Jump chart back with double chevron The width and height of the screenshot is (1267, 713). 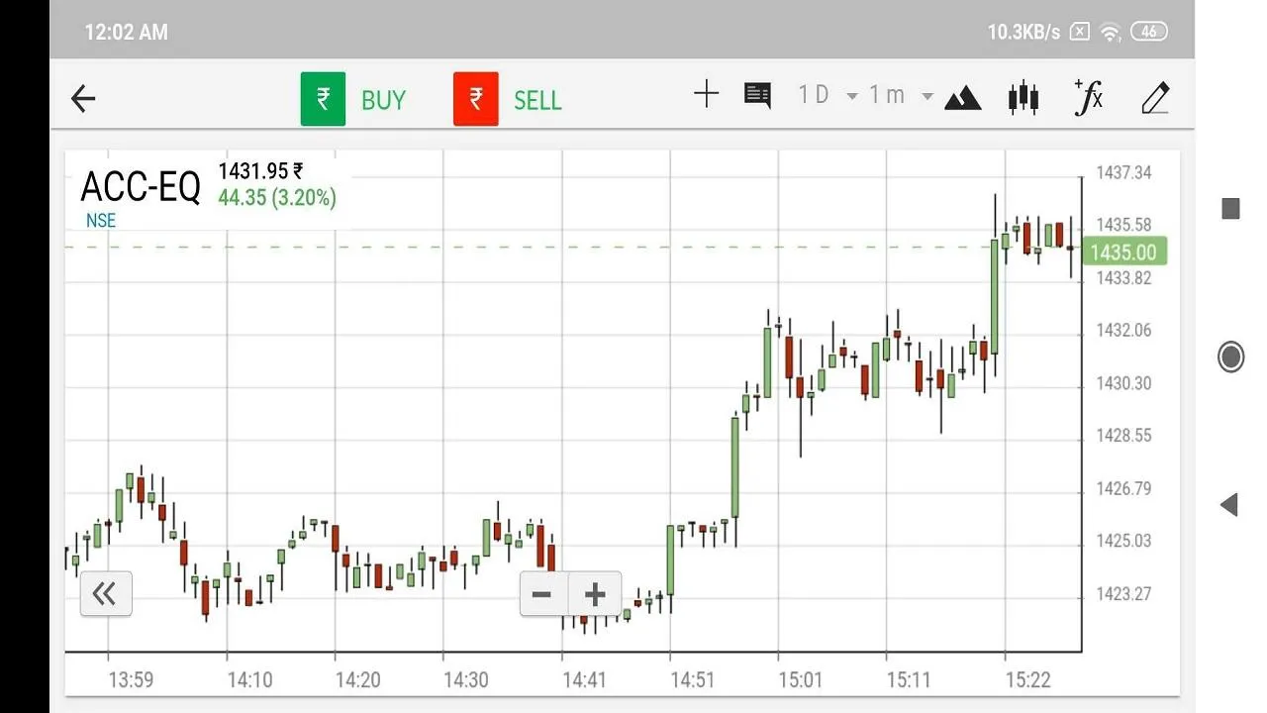tap(105, 594)
